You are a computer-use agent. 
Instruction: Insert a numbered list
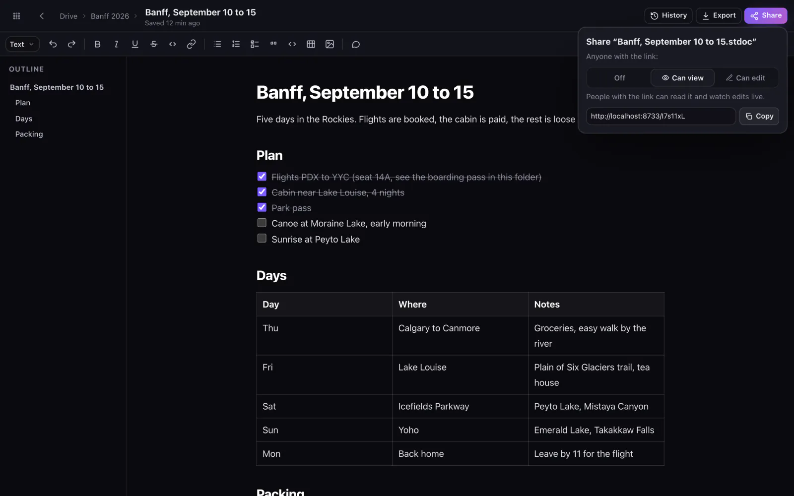[x=236, y=44]
